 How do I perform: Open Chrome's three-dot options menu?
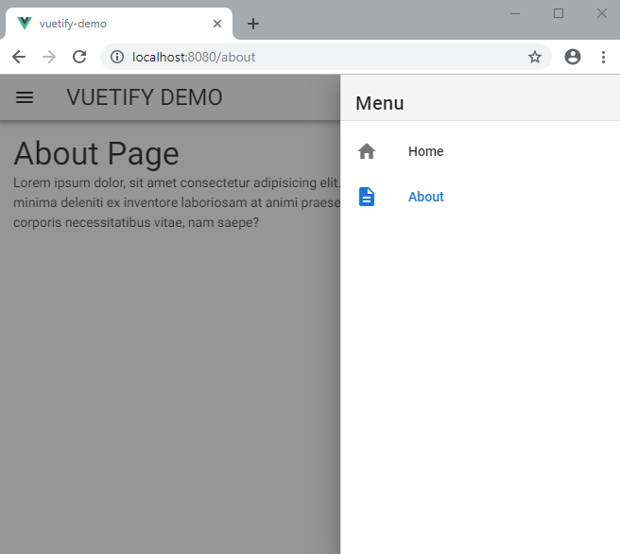point(603,57)
